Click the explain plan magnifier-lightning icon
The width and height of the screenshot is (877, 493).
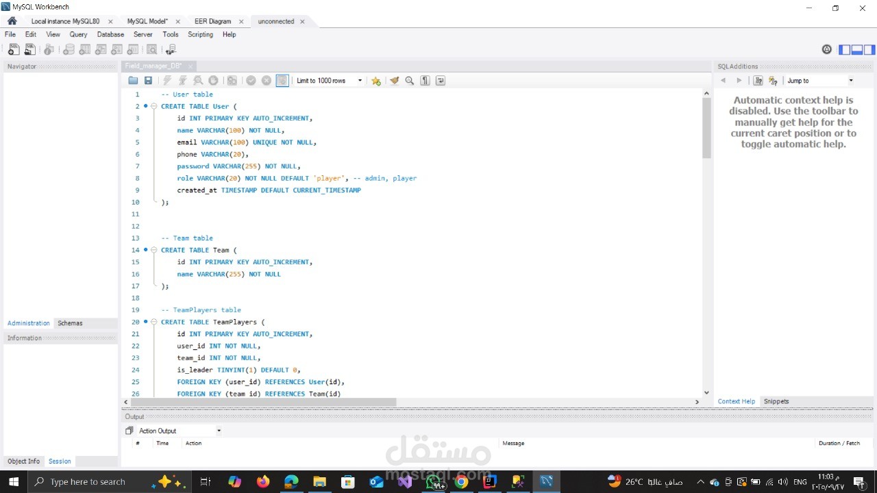pyautogui.click(x=198, y=81)
